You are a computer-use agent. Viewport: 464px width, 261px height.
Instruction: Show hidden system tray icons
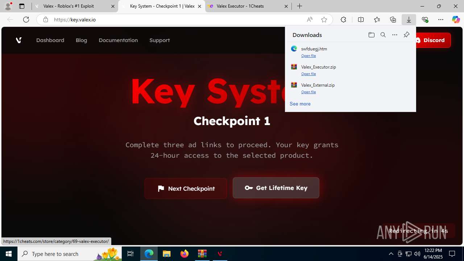pos(391,254)
